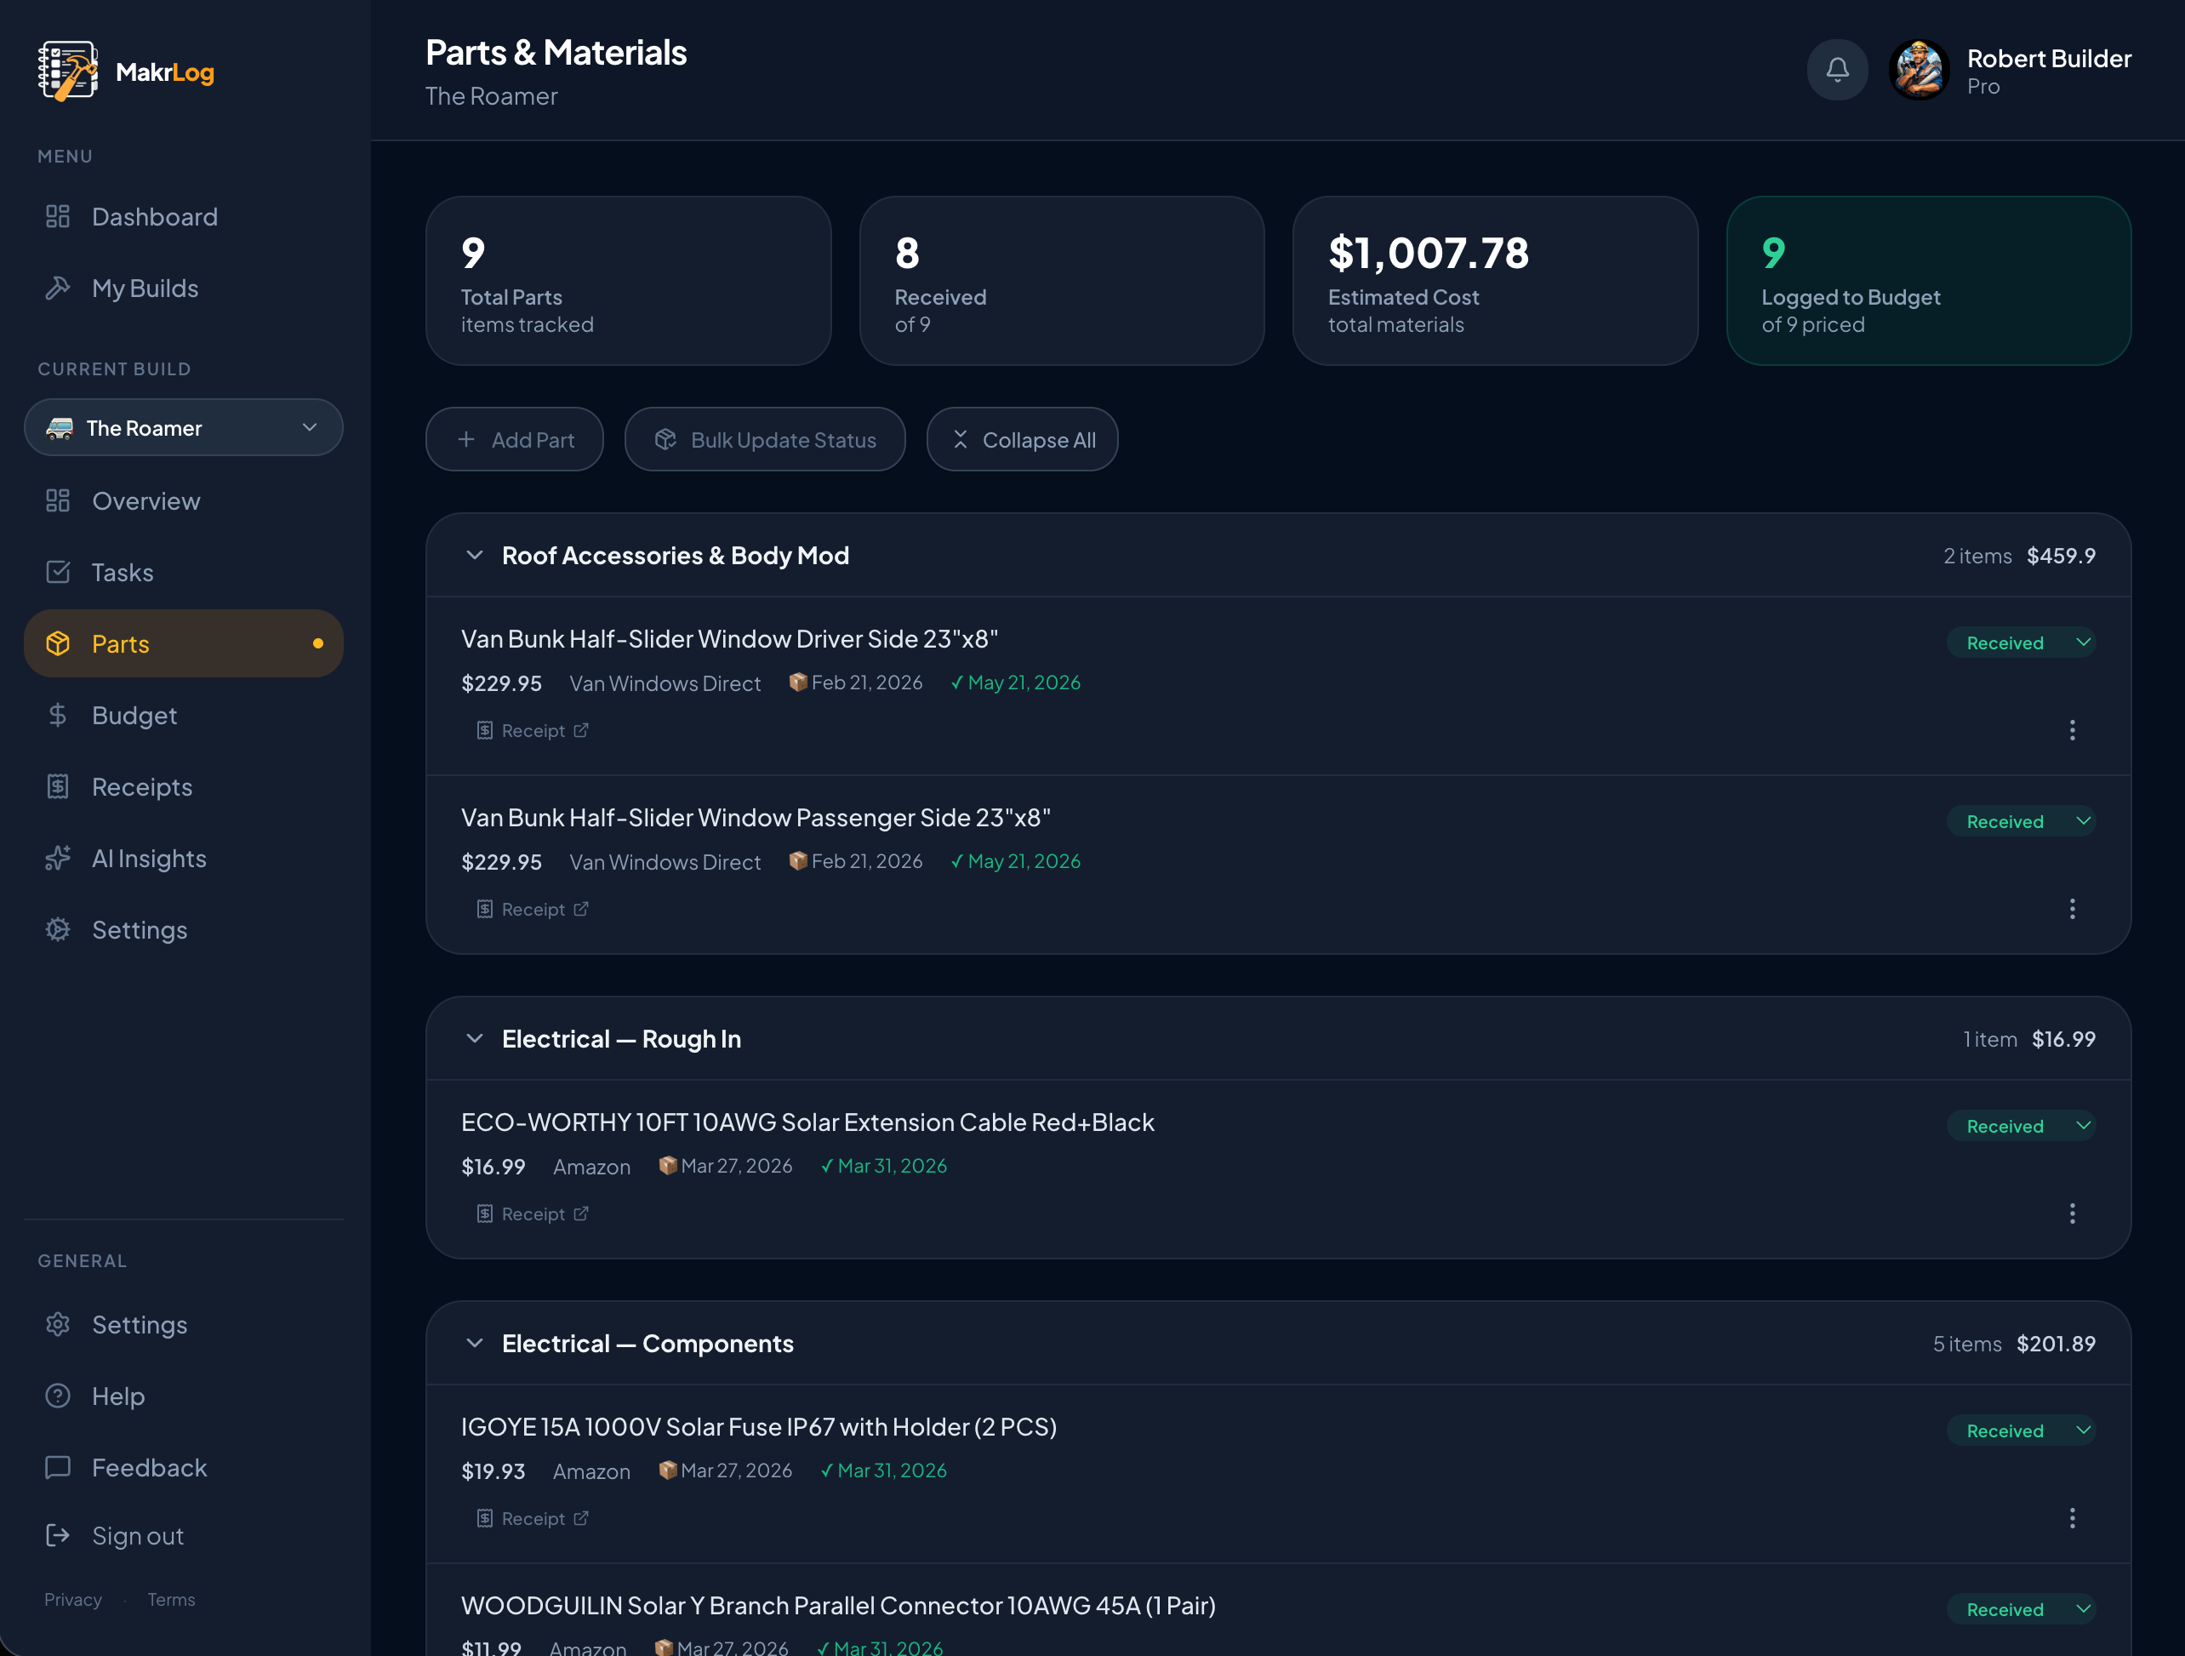
Task: Open Robert Builder profile avatar
Action: (1919, 69)
